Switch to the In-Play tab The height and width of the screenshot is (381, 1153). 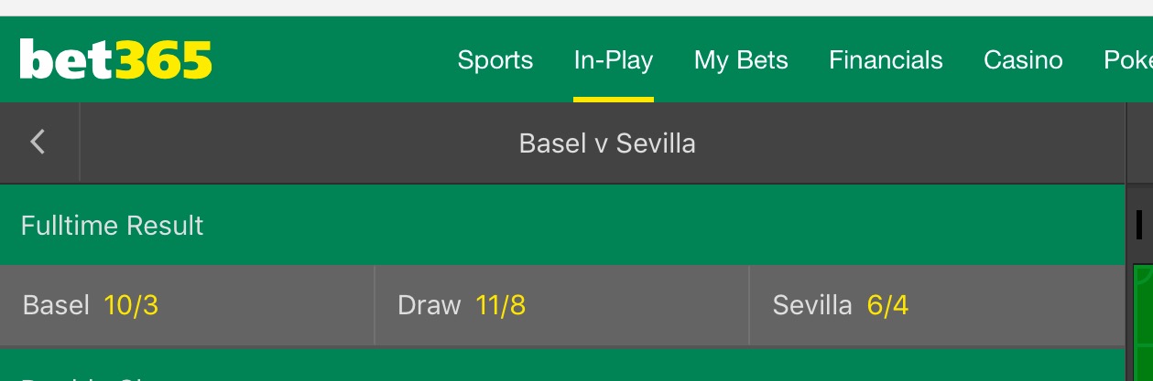click(x=613, y=60)
